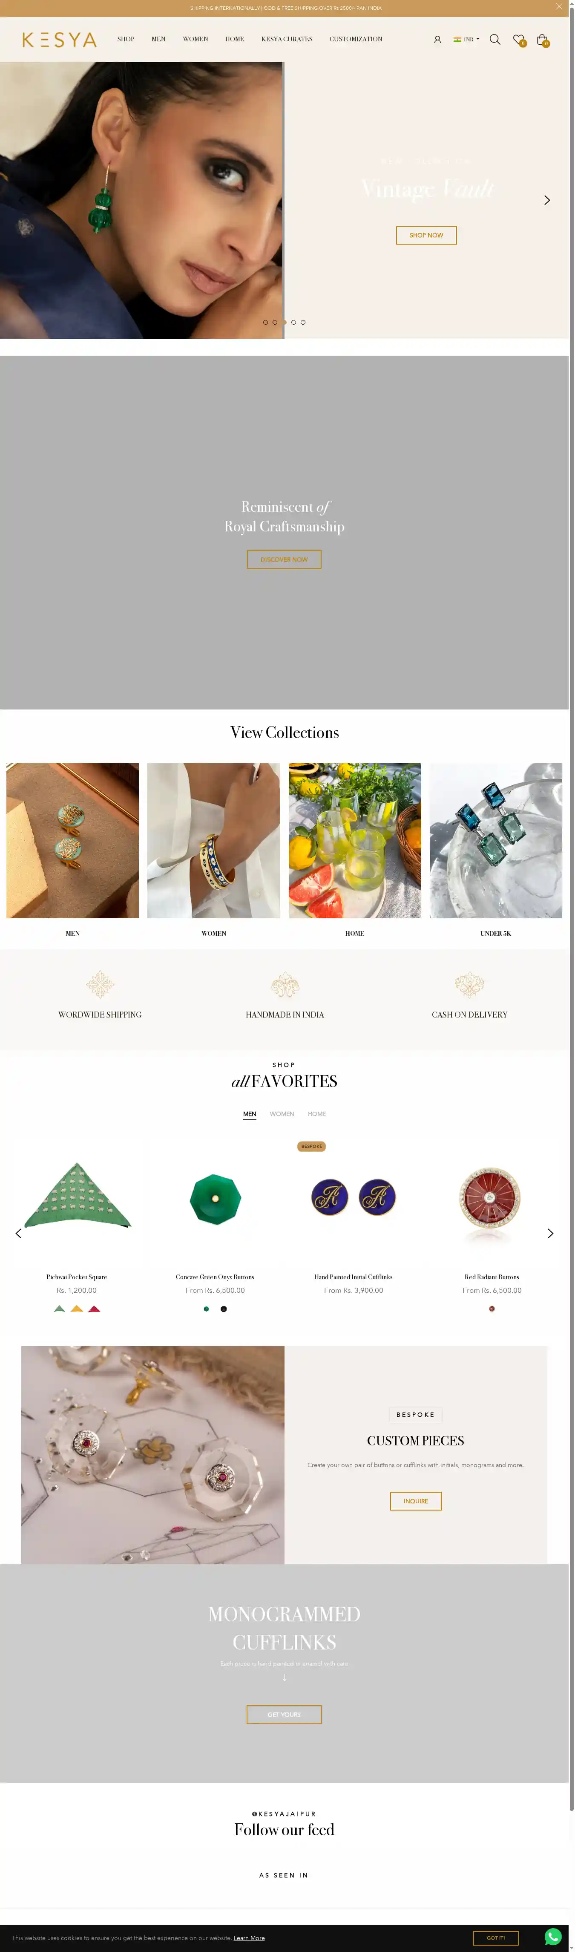The height and width of the screenshot is (1952, 575).
Task: Expand the INR currency dropdown
Action: point(467,39)
